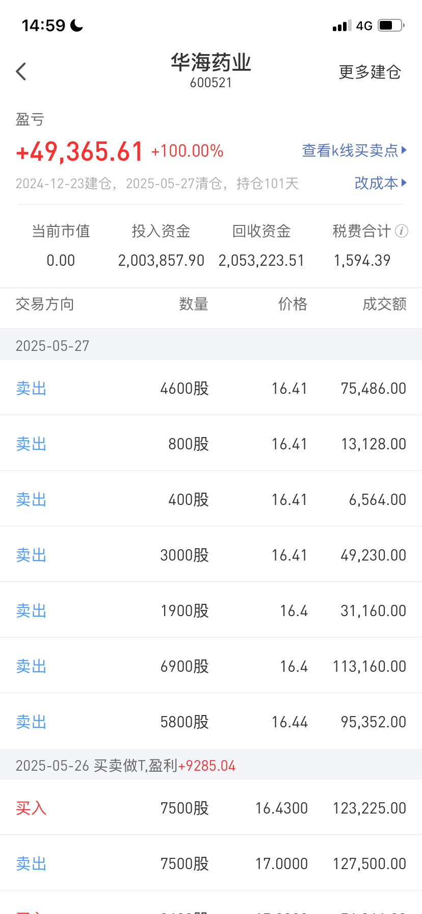422x914 pixels.
Task: Open the 卖出 6900股 trade row
Action: click(x=211, y=666)
